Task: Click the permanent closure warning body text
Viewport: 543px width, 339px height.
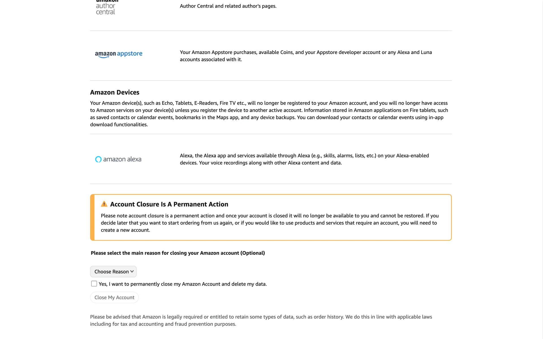Action: tap(270, 223)
